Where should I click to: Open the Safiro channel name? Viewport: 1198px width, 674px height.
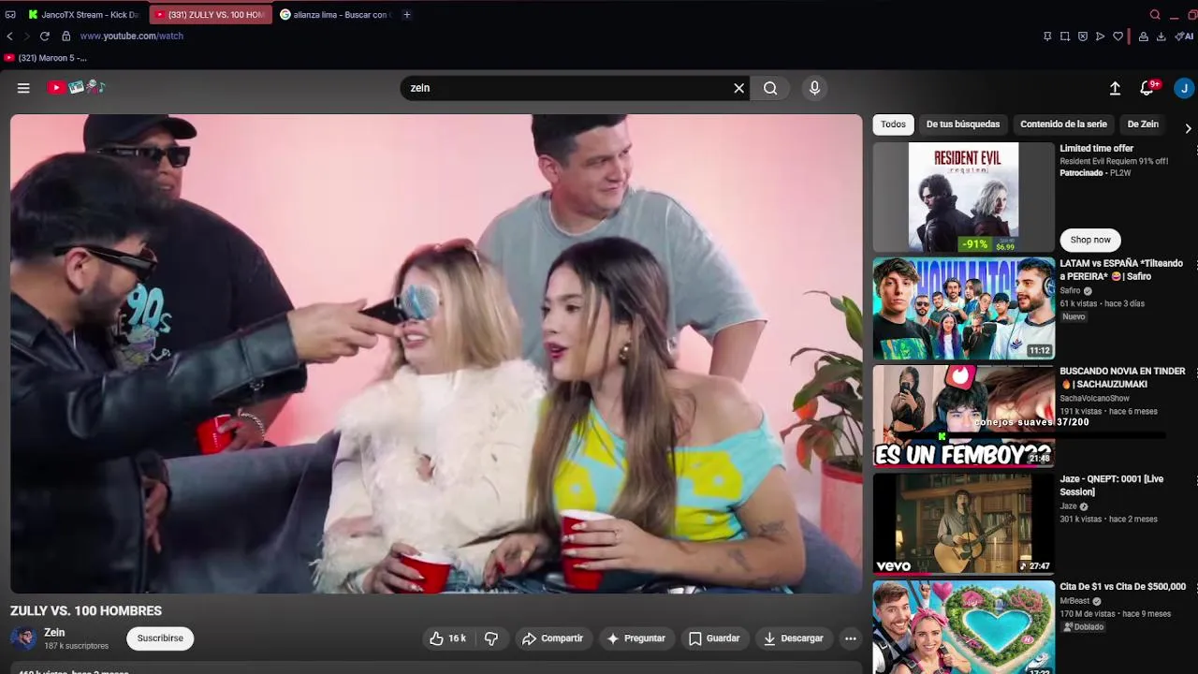(1070, 291)
